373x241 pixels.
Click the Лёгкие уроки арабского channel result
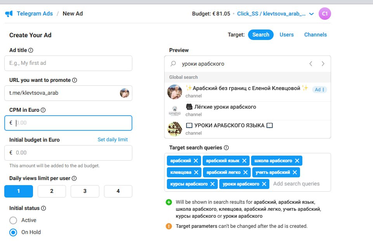click(x=247, y=111)
